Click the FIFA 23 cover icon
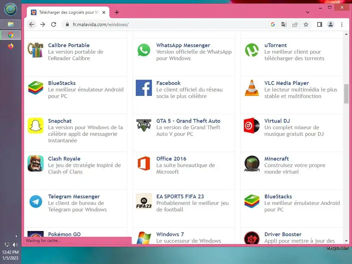The width and height of the screenshot is (352, 264). (x=144, y=201)
